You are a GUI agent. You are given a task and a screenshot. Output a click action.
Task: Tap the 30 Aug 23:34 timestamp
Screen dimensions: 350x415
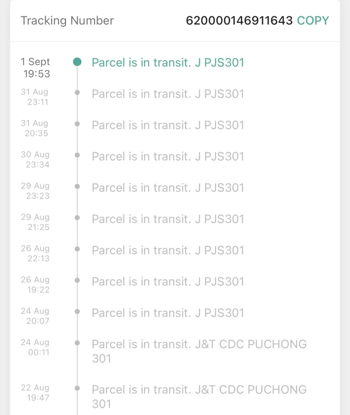35,159
